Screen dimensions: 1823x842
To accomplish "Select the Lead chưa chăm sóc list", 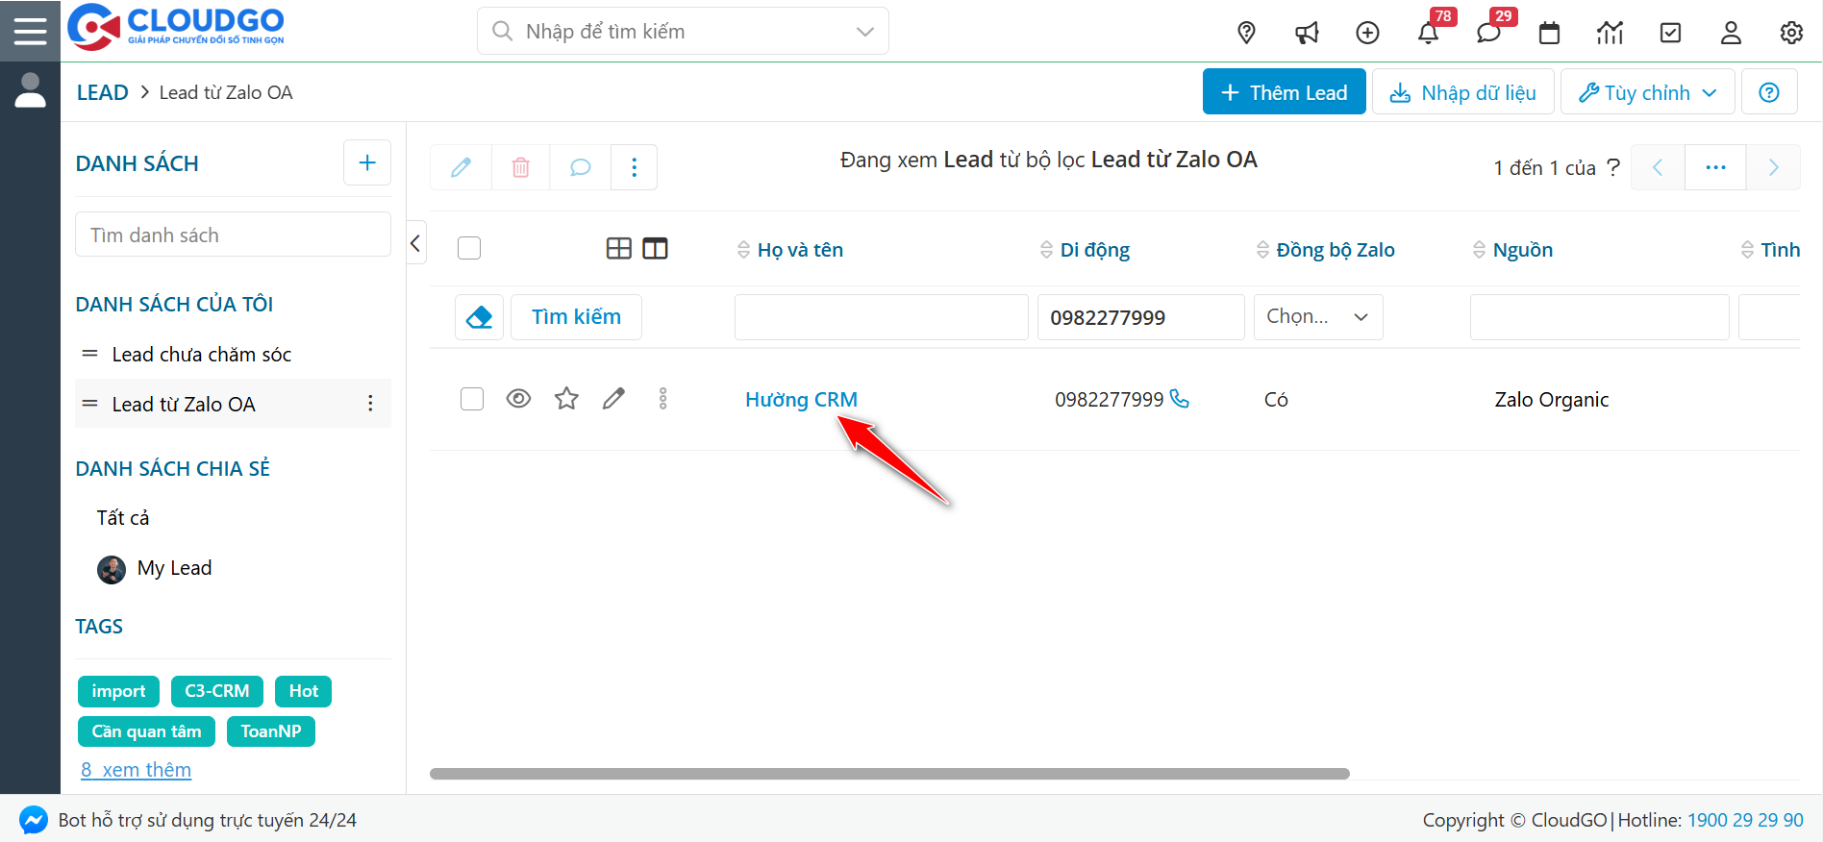I will tap(201, 355).
